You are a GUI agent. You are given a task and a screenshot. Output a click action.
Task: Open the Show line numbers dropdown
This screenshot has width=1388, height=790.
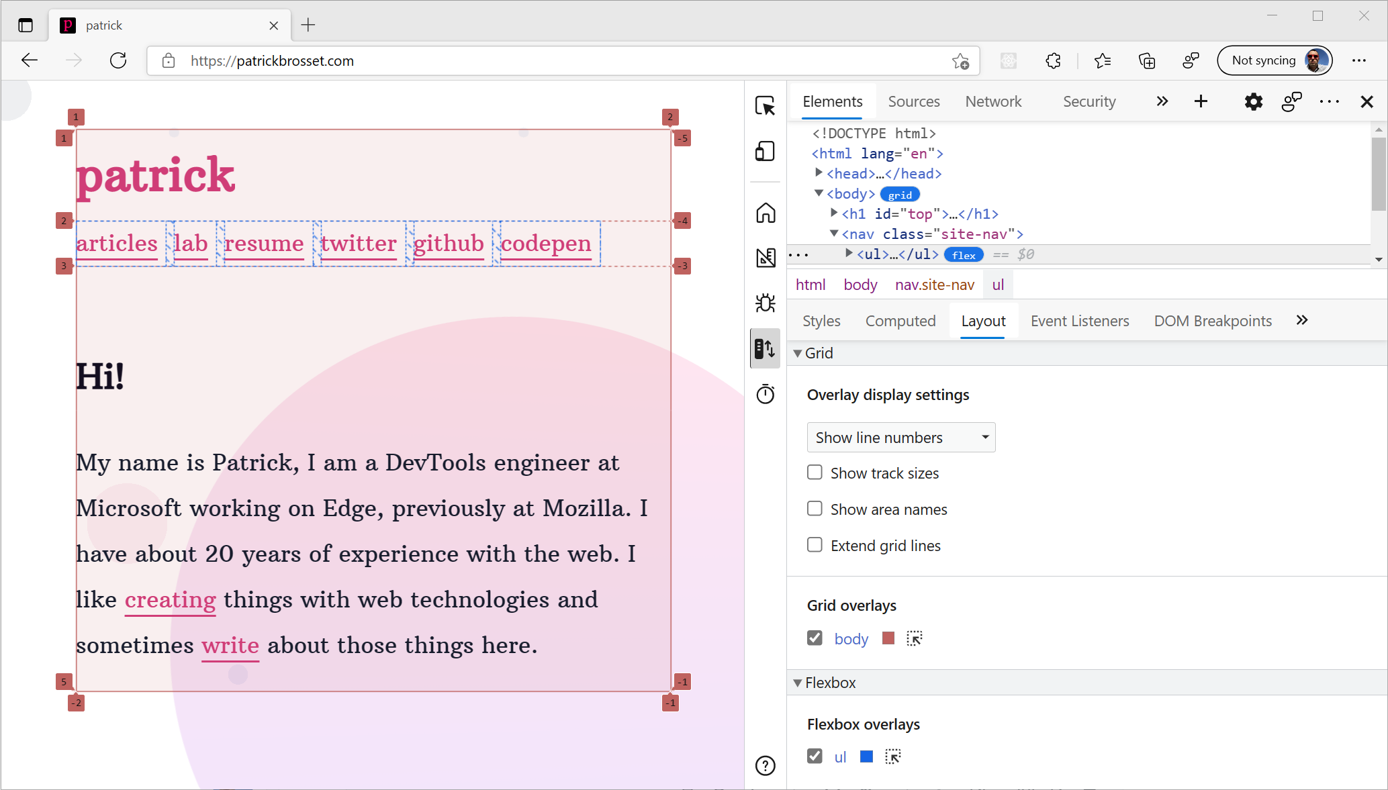tap(900, 437)
